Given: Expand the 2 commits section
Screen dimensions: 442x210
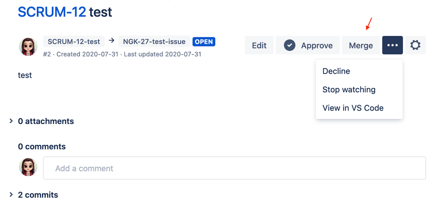Looking at the screenshot, I should pyautogui.click(x=34, y=195).
